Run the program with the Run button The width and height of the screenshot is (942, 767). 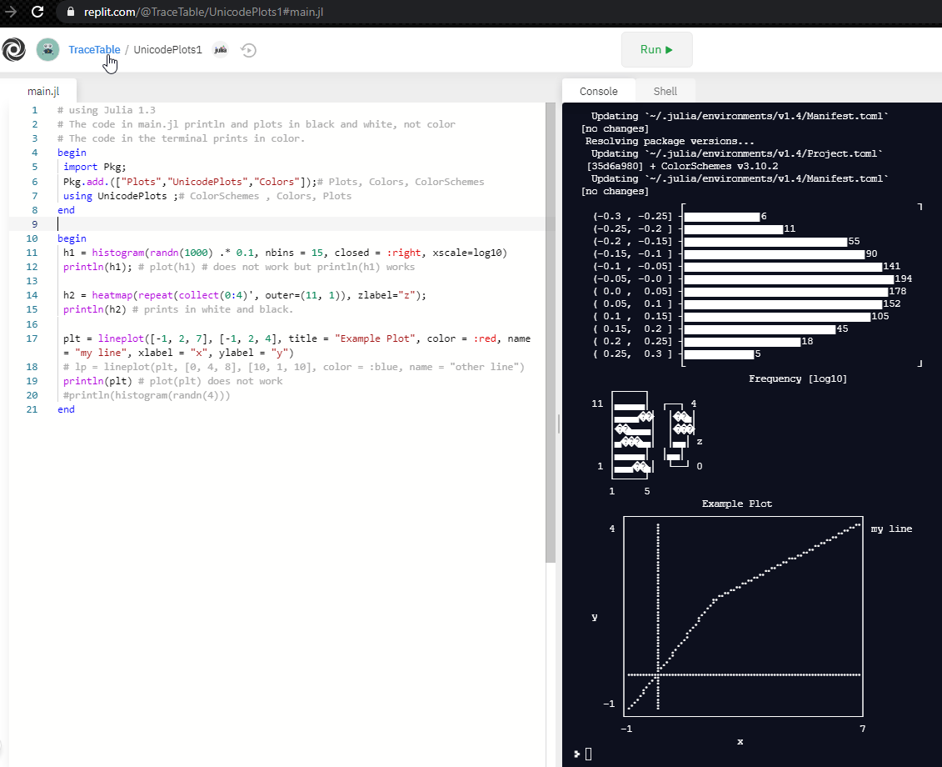(656, 50)
